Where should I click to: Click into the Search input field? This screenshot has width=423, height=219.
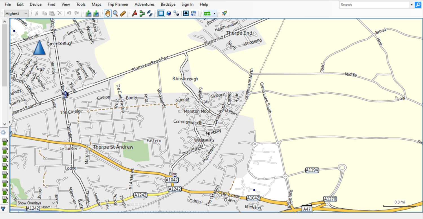pos(374,5)
